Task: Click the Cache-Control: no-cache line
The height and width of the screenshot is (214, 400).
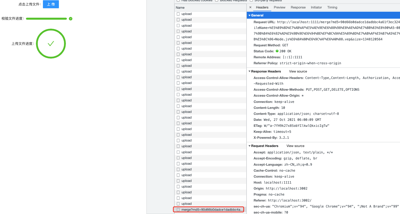Action: point(274,170)
